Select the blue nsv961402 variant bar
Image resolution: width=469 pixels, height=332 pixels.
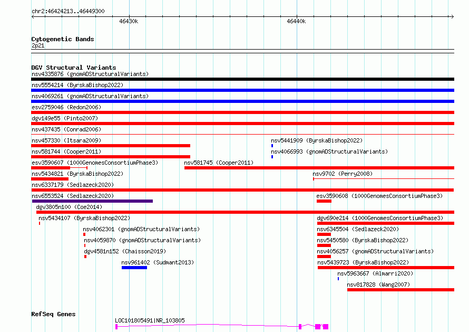click(x=134, y=268)
